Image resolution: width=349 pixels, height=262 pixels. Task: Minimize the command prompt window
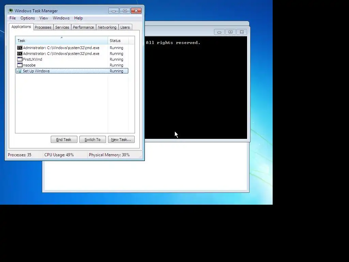click(x=219, y=32)
